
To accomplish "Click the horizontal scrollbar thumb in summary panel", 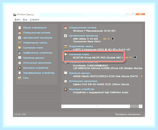I will point(97,106).
